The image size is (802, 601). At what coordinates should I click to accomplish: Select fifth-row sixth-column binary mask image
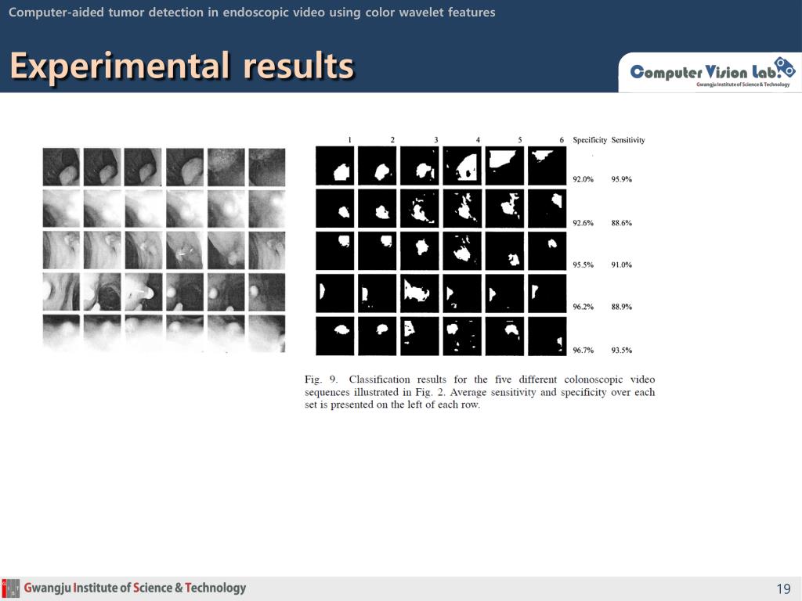pyautogui.click(x=547, y=336)
